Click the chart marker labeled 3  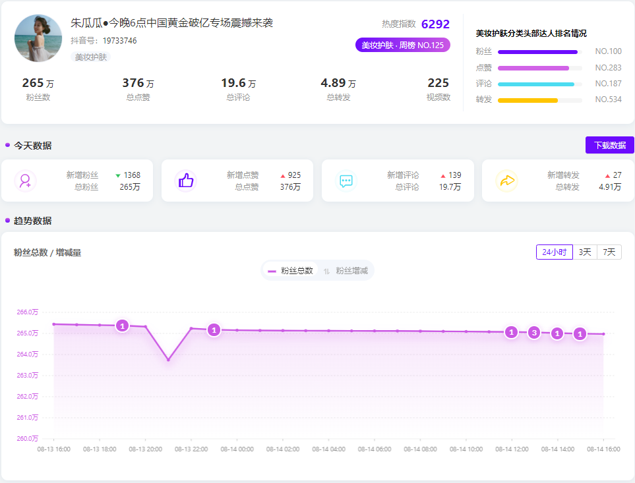tap(534, 333)
